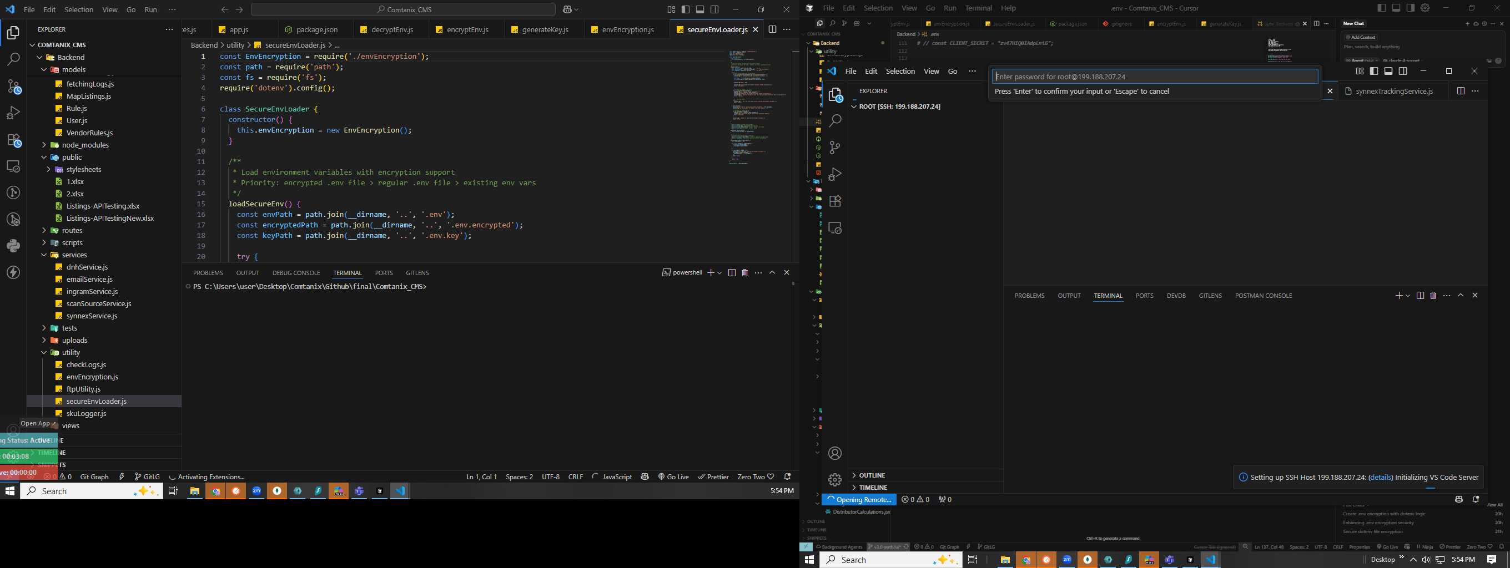Open Source Control in SSH VS Code window

835,148
